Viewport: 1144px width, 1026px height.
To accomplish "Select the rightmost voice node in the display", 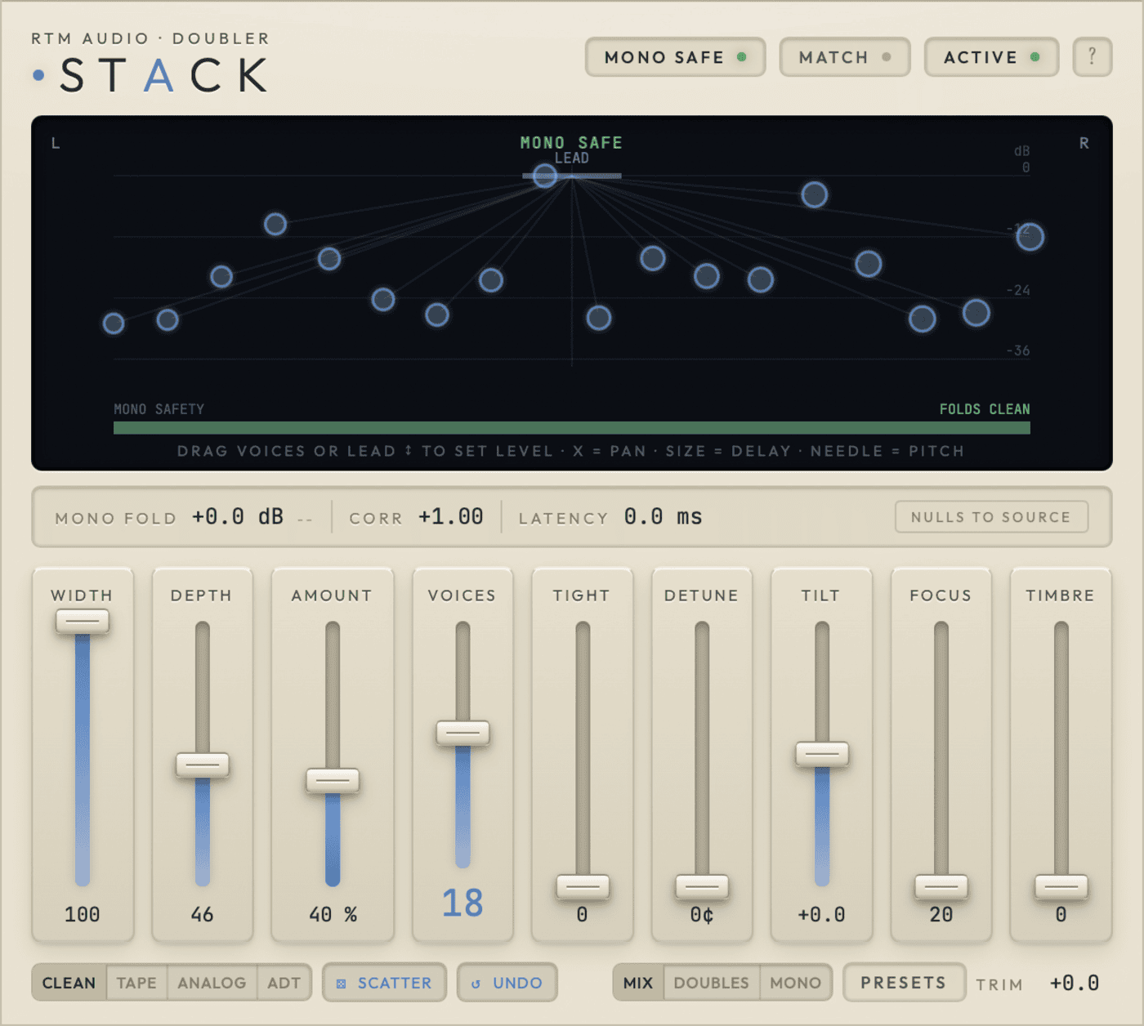I will [x=1030, y=237].
